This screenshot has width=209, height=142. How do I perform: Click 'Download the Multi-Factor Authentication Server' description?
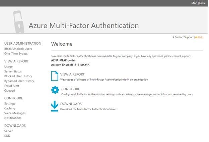88,109
